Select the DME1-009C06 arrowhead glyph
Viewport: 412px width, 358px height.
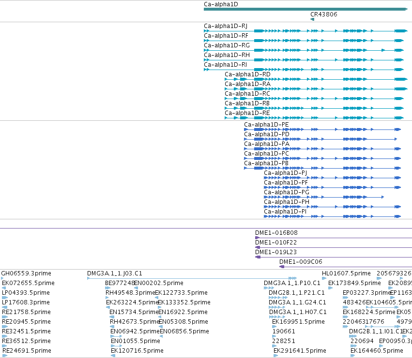282,267
